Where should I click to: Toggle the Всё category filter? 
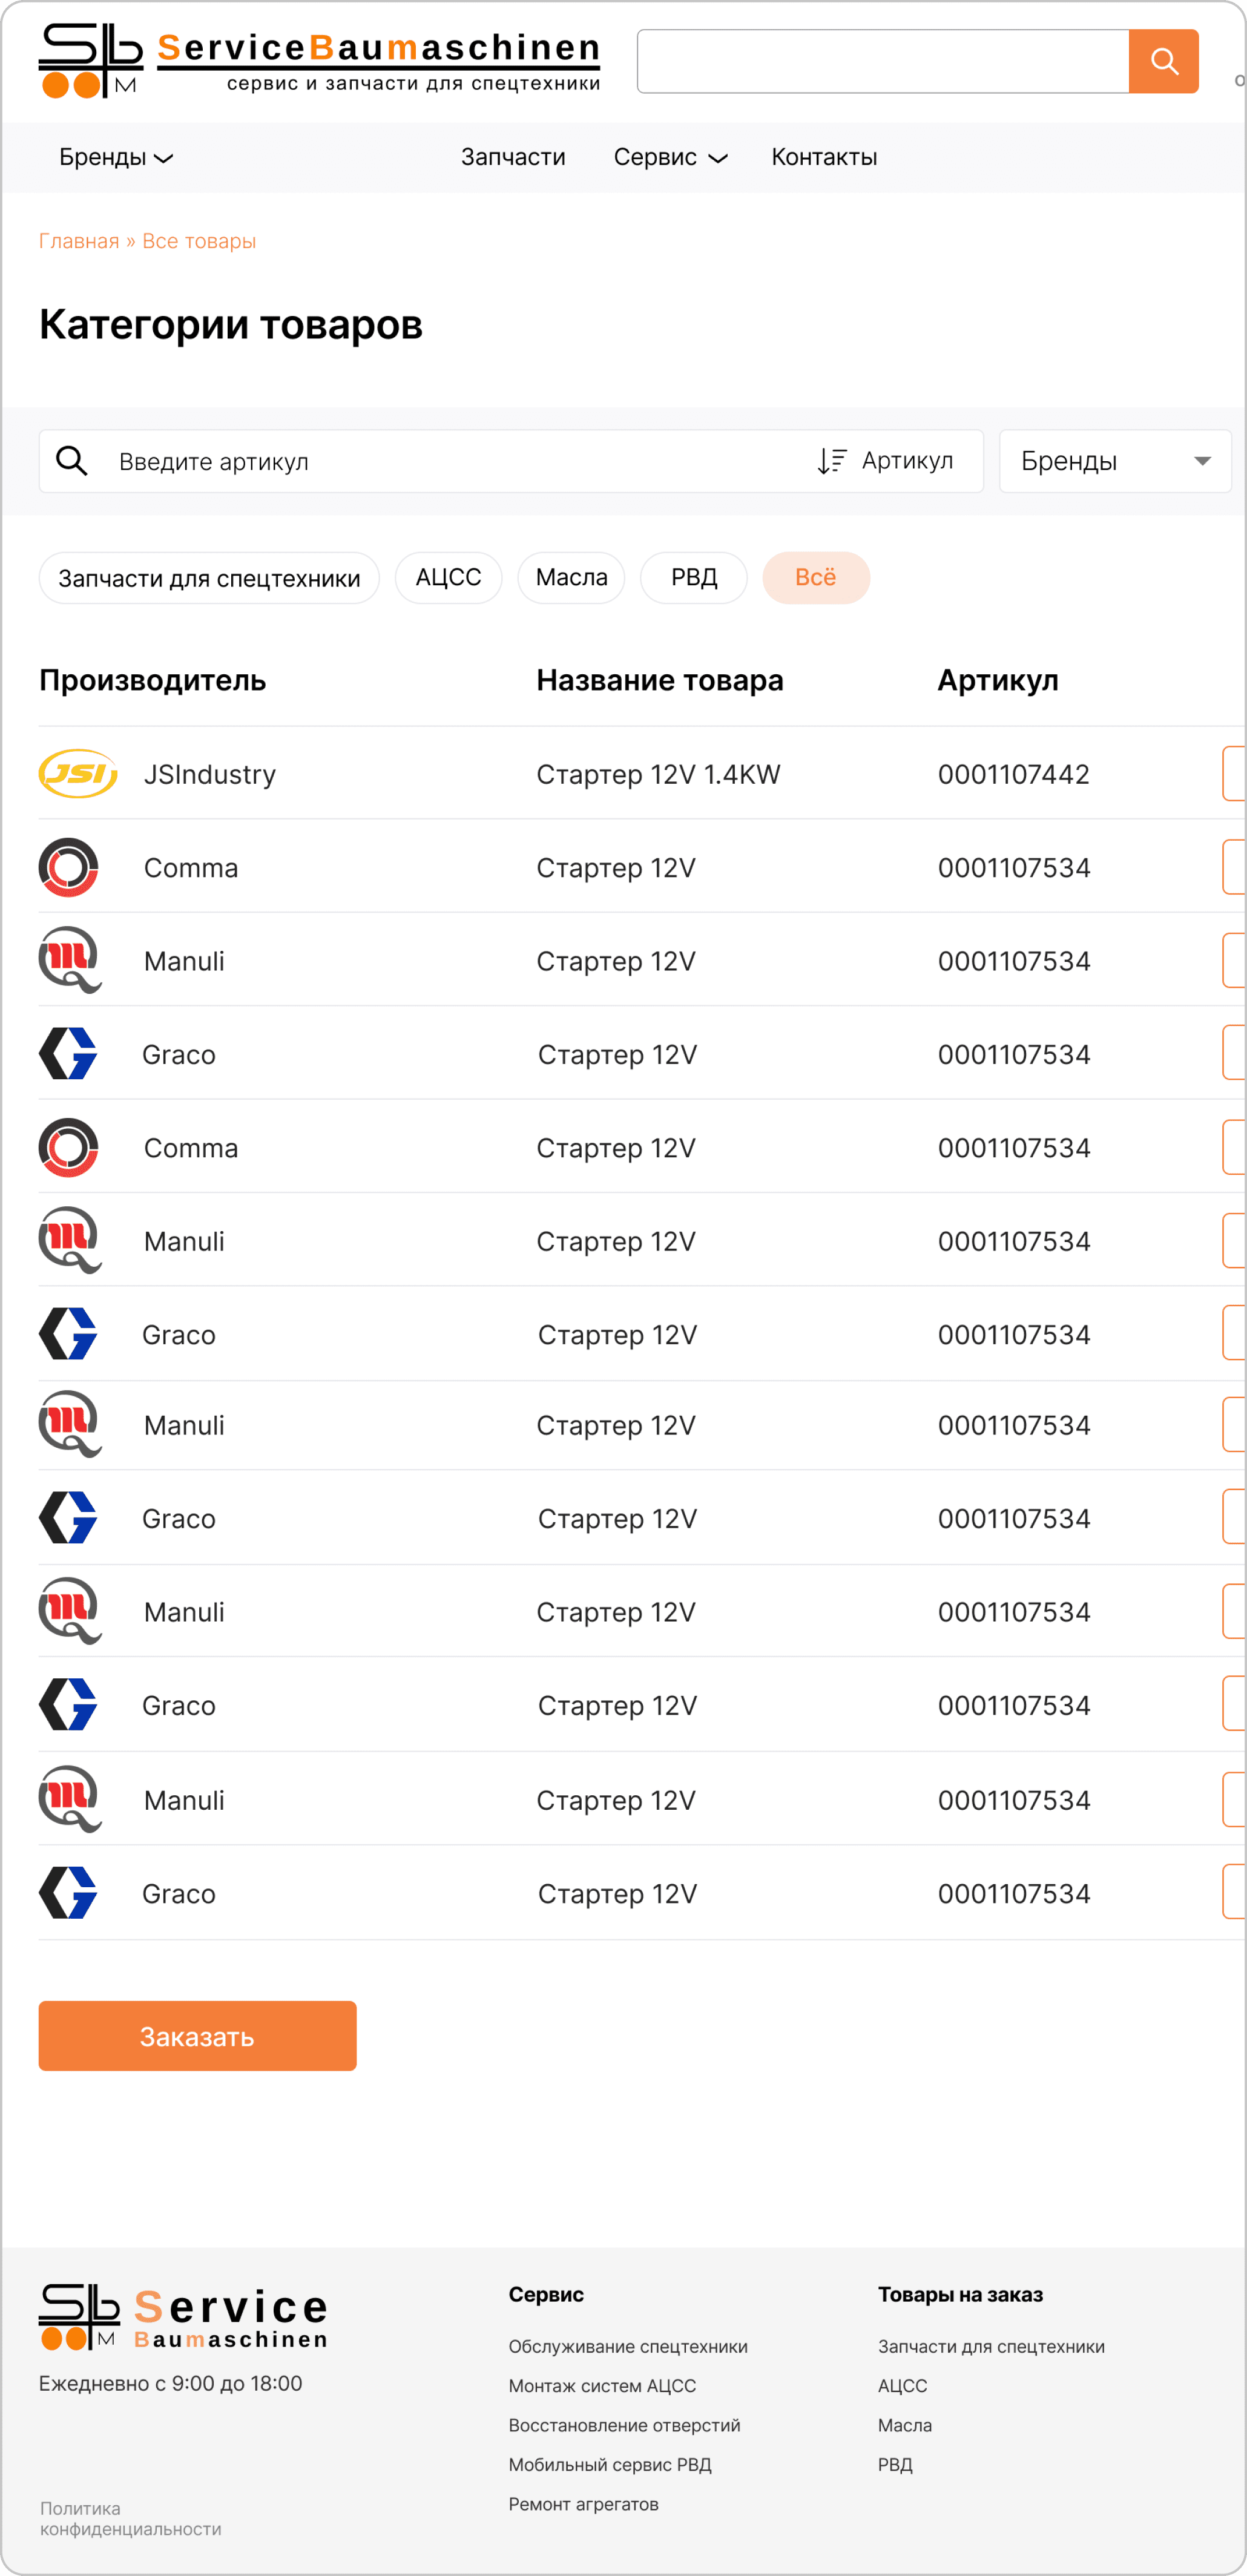point(816,578)
